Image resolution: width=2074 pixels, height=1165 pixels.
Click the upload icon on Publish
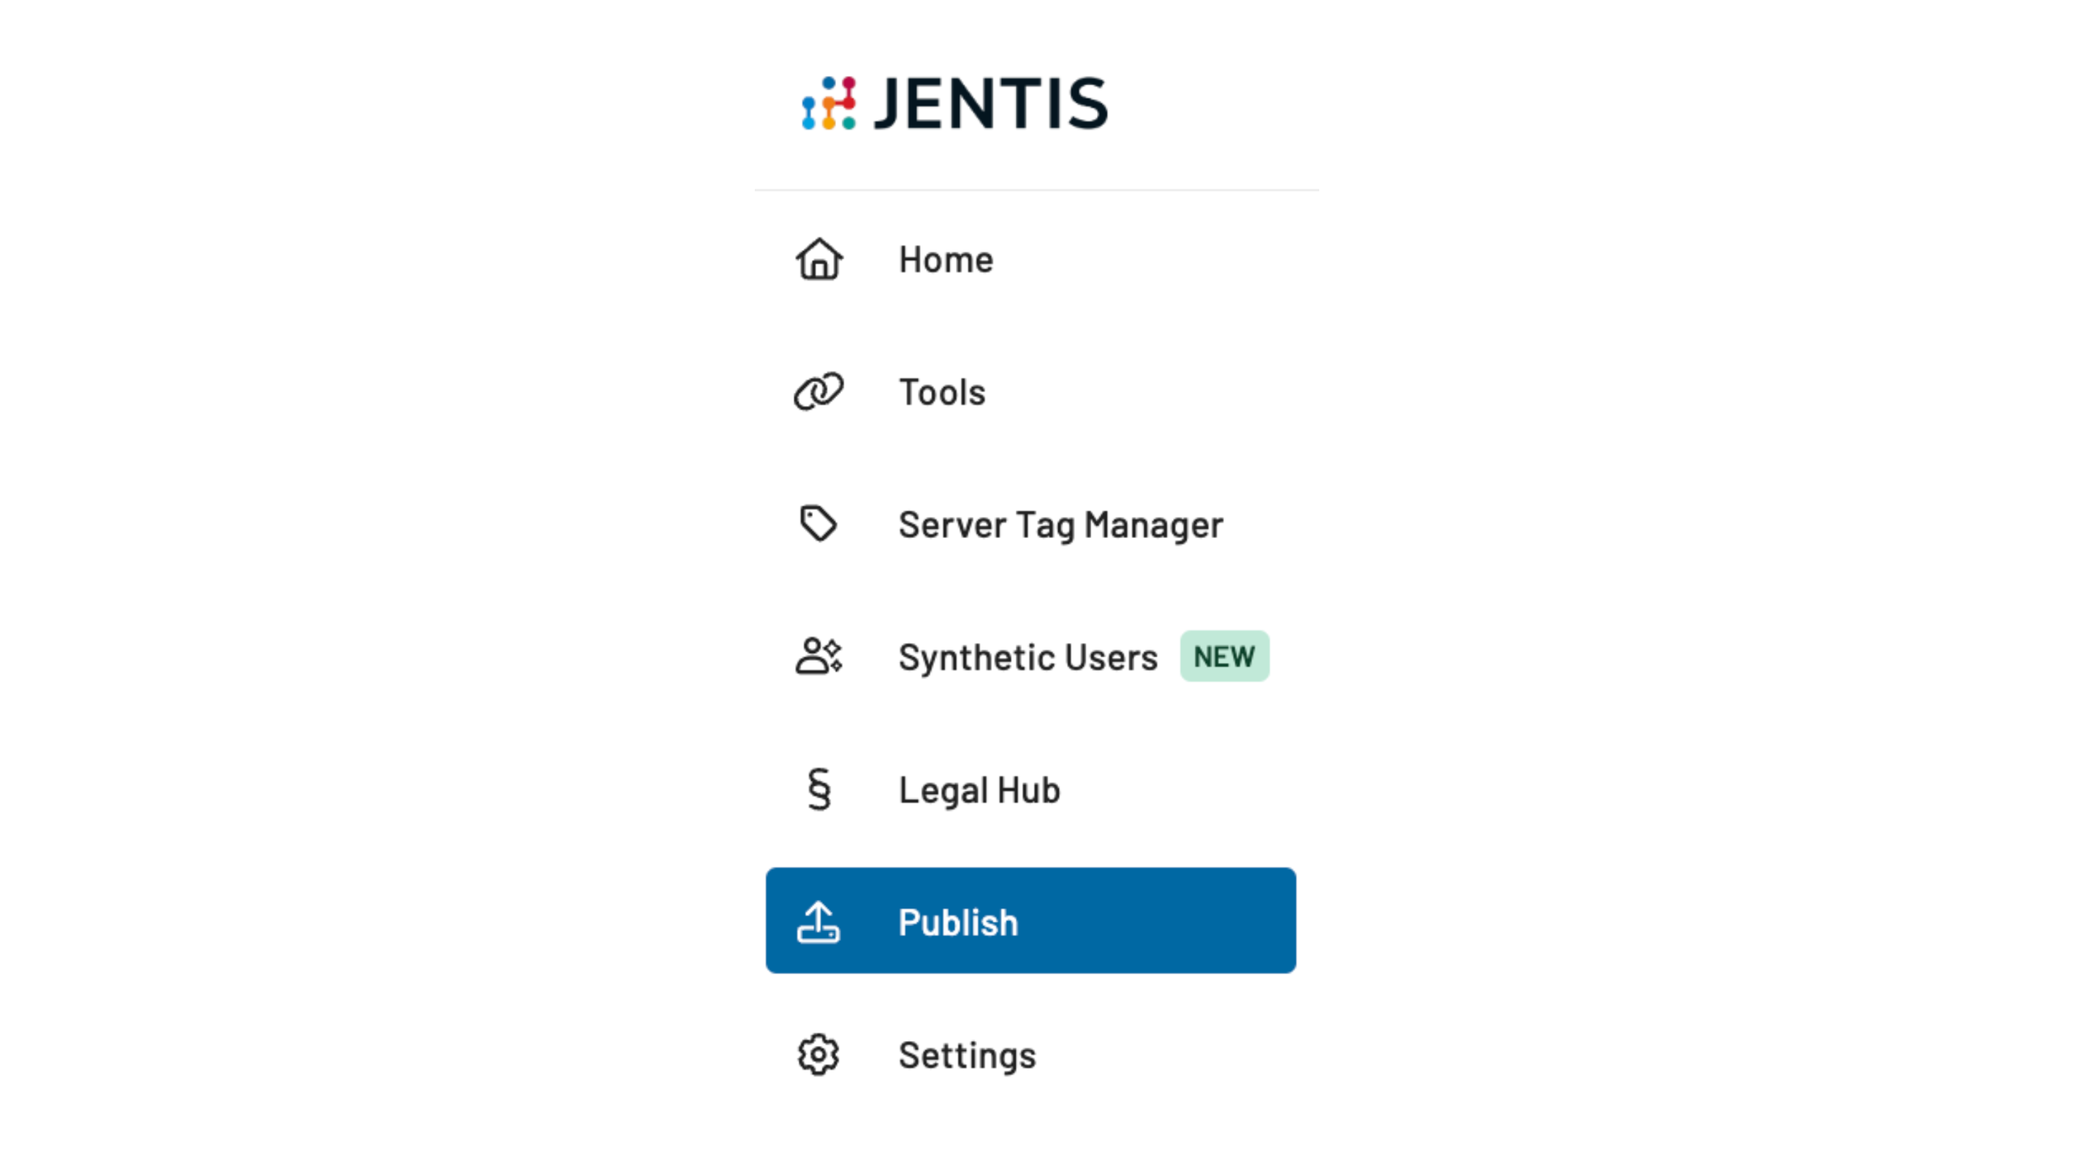pos(818,922)
